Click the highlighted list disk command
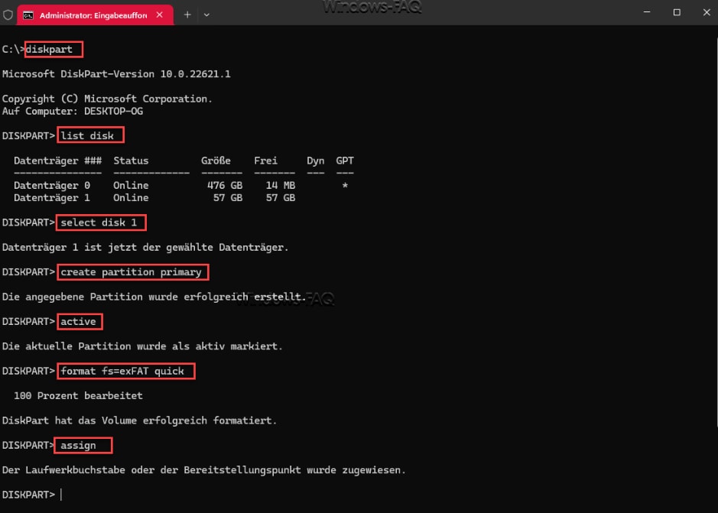 [x=90, y=136]
